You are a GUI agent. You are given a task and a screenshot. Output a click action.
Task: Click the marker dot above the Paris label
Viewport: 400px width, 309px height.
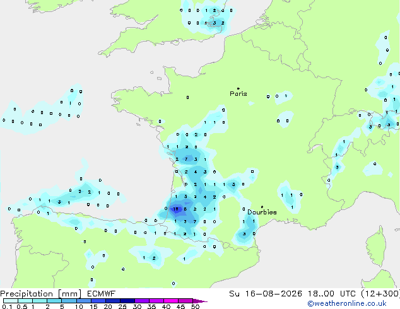click(x=238, y=88)
